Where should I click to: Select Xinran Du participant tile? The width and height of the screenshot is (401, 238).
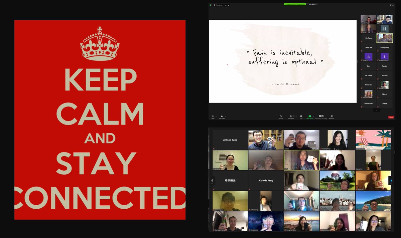point(368,85)
